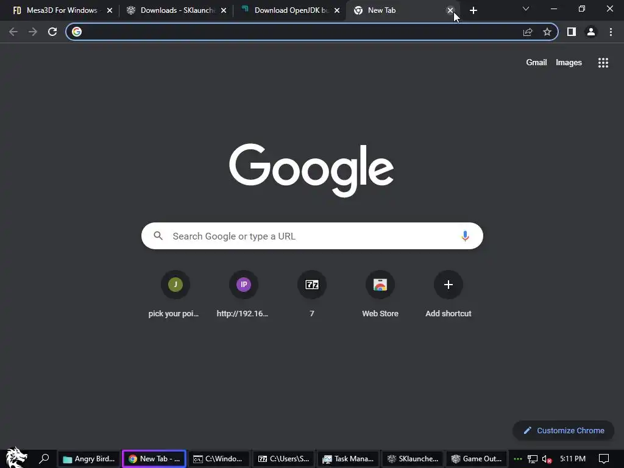624x468 pixels.
Task: Open the Chrome profile avatar
Action: point(591,32)
